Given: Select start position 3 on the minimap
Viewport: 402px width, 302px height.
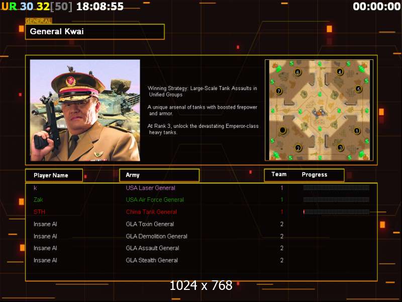Looking at the screenshot, I should 340,147.
